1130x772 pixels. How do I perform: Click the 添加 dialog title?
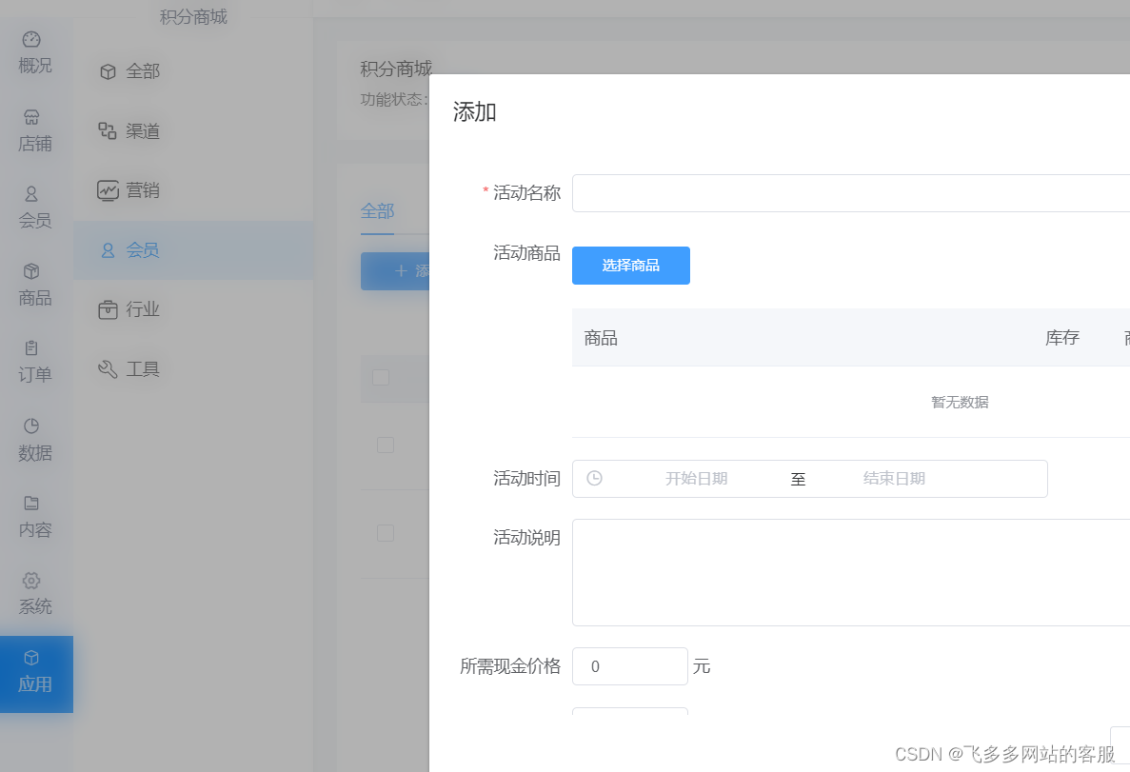click(x=474, y=111)
